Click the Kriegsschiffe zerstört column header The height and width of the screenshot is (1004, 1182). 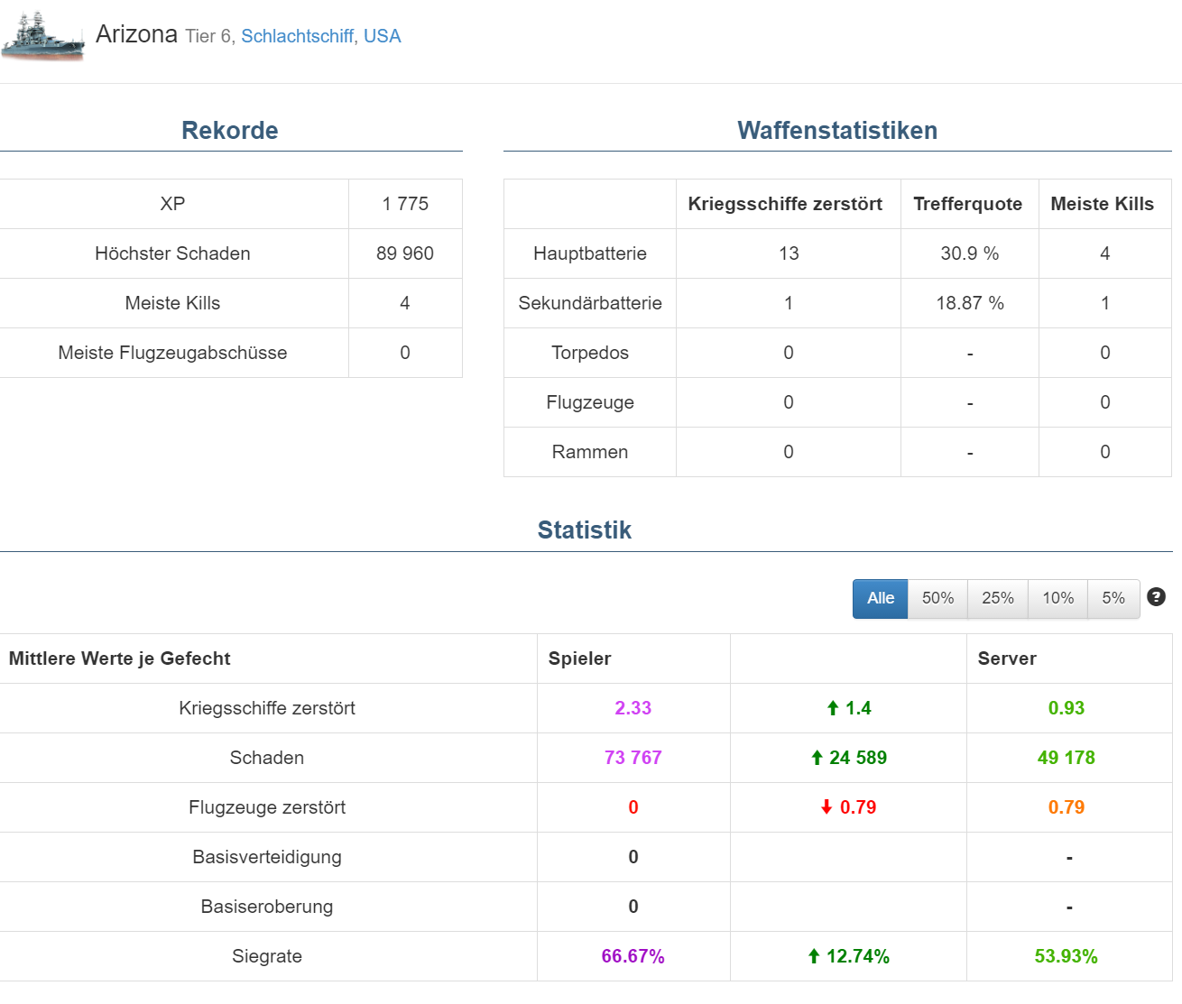(x=785, y=204)
